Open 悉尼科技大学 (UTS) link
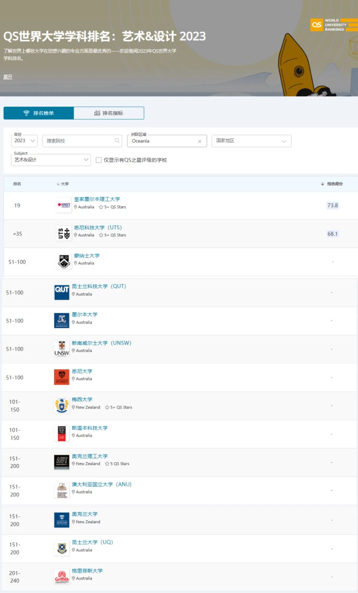 (x=98, y=228)
